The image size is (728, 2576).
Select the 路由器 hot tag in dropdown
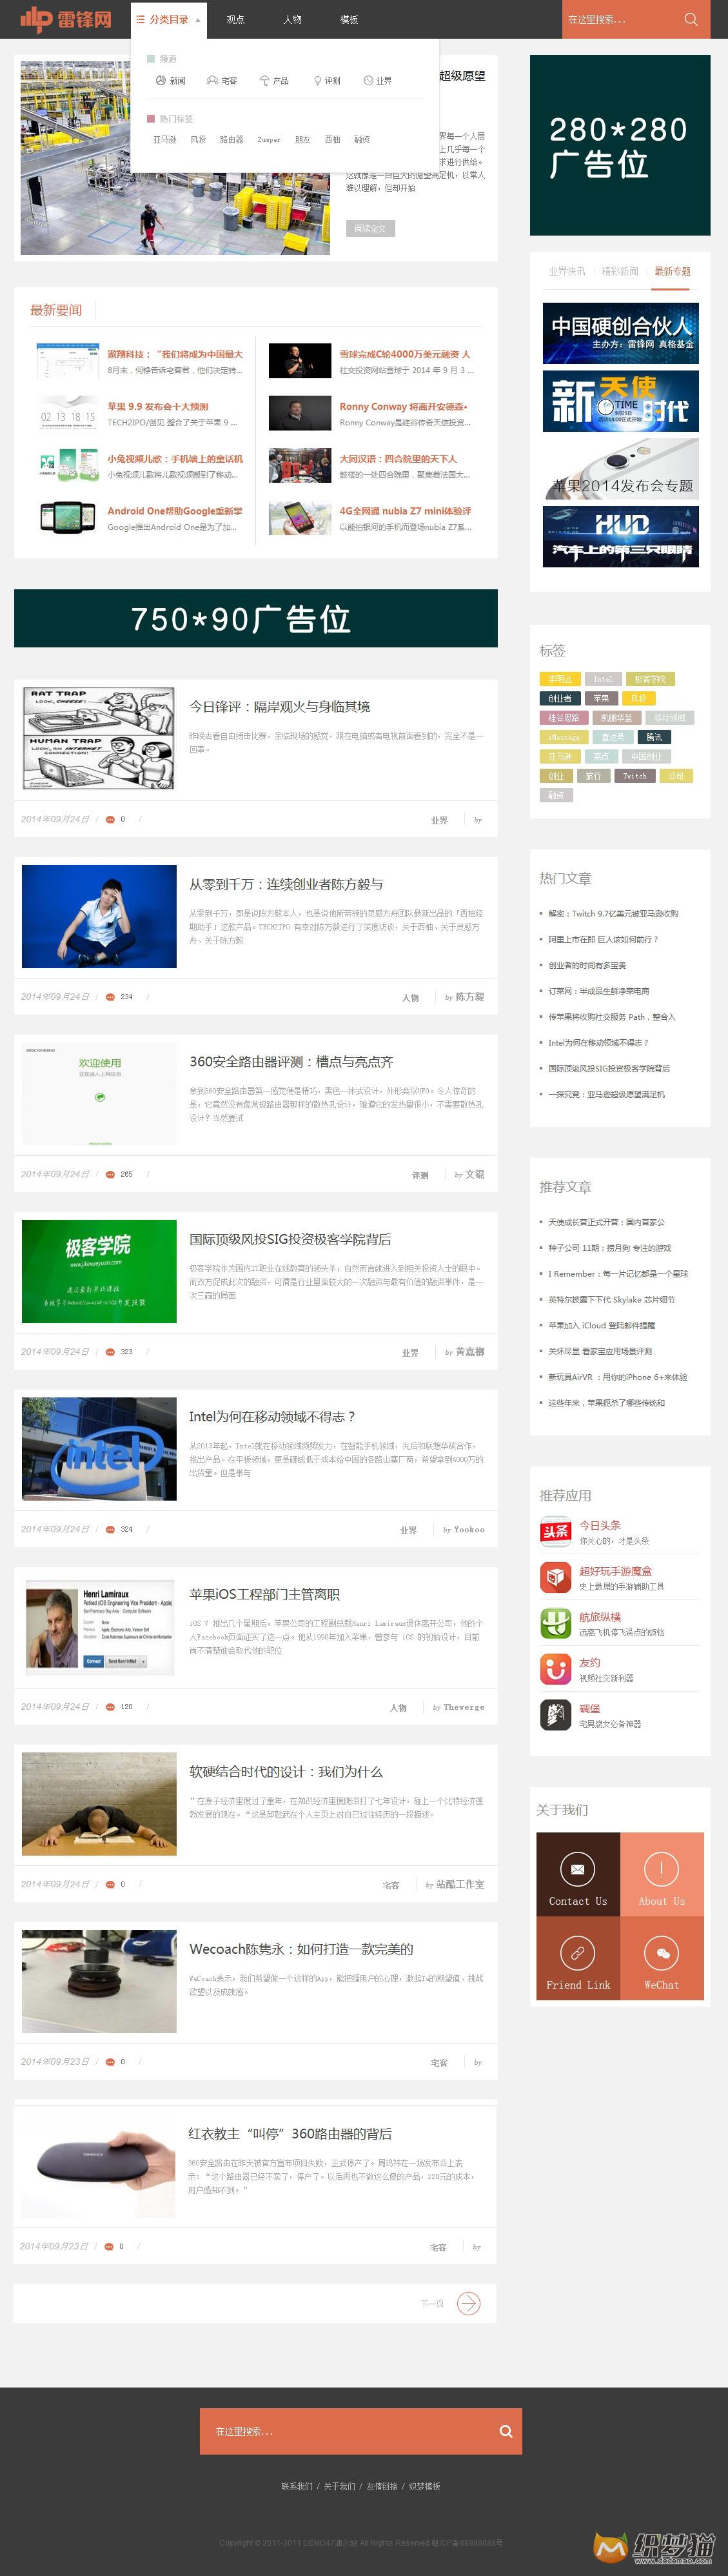(x=231, y=140)
